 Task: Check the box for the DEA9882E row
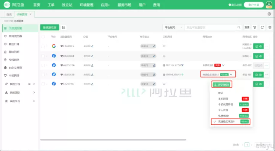[x=43, y=56]
